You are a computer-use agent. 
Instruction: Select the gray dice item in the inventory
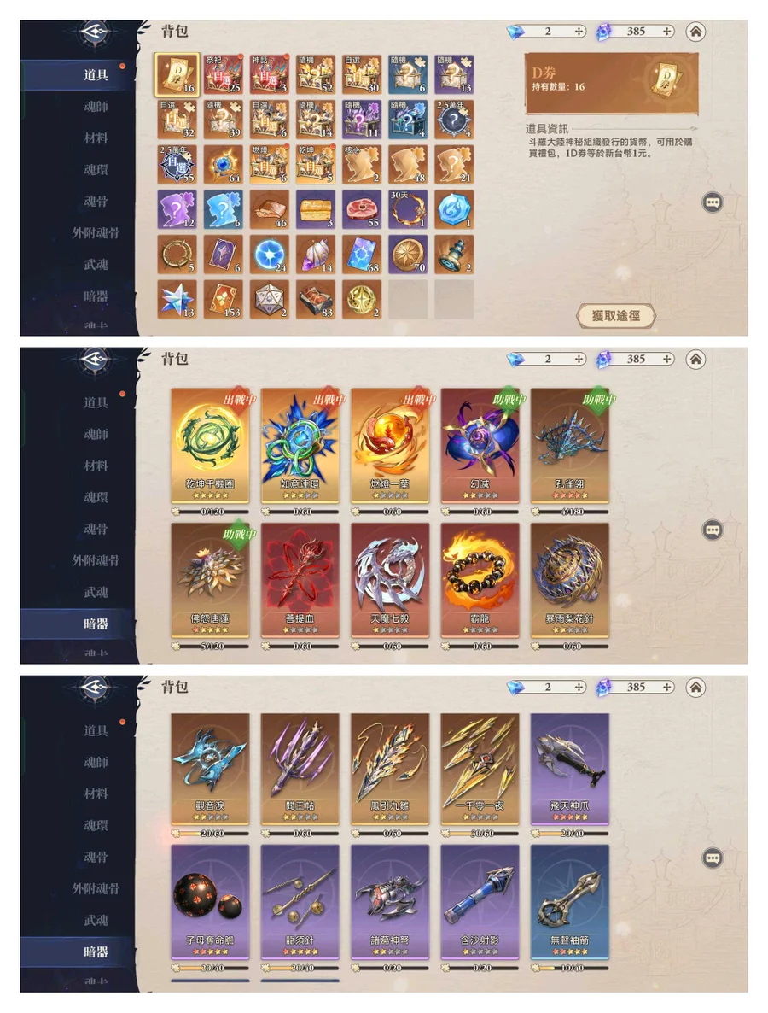(x=269, y=299)
